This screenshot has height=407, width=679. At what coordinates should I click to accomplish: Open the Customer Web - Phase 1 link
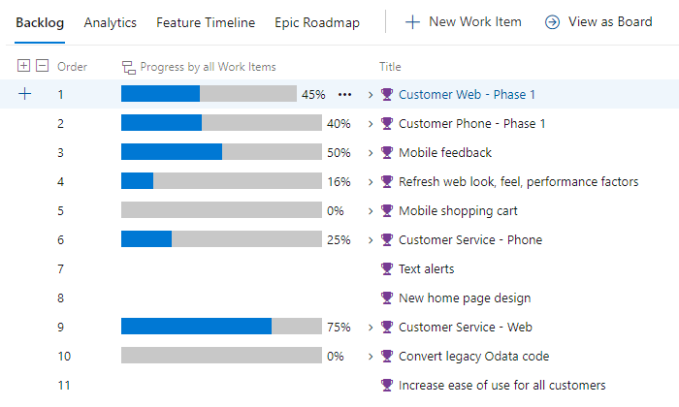467,94
